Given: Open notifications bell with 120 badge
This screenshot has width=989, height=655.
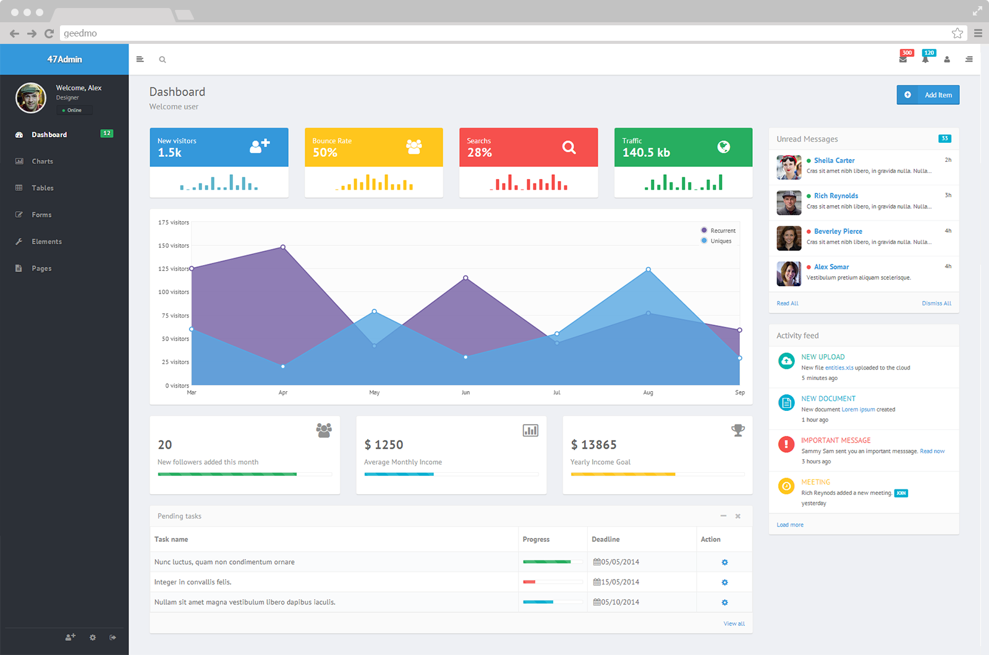Looking at the screenshot, I should 925,59.
